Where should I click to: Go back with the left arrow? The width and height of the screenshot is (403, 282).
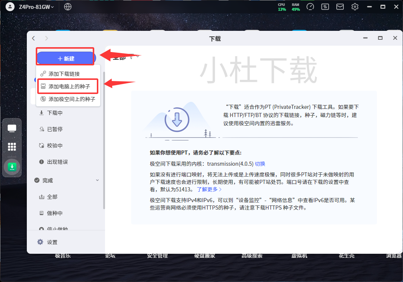34,38
